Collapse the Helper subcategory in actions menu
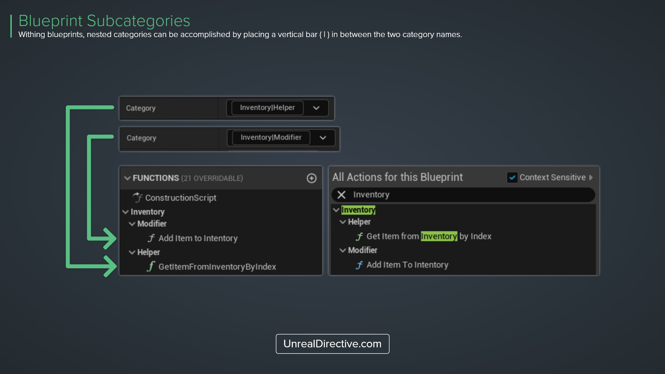Image resolution: width=665 pixels, height=374 pixels. pos(343,222)
